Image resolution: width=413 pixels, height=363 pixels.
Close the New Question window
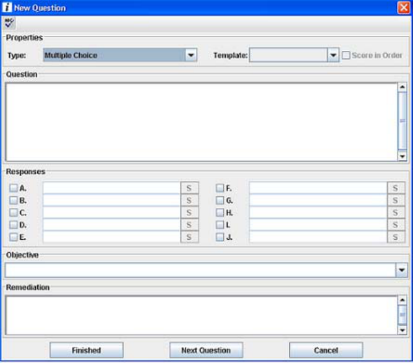coord(404,7)
